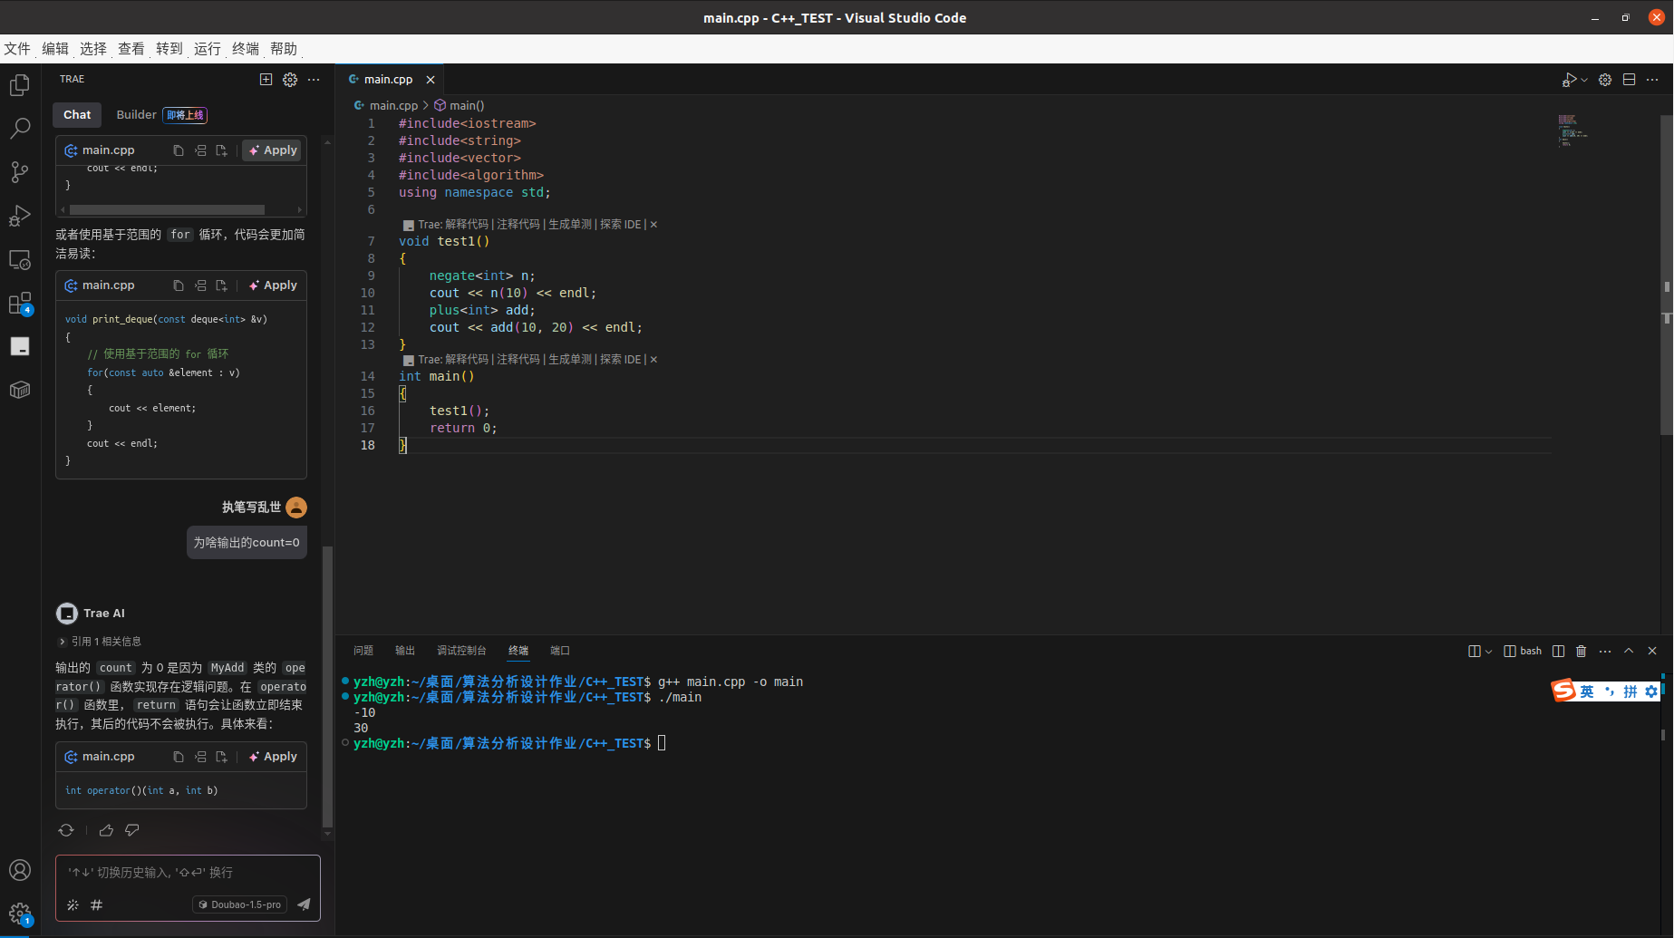Toggle Sogou input language 英

click(1587, 691)
